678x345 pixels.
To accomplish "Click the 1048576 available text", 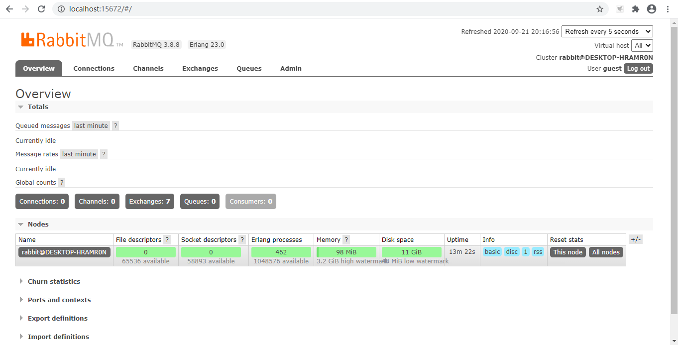I will 281,261.
